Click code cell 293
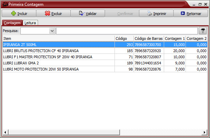The image size is (210, 138). [124, 45]
